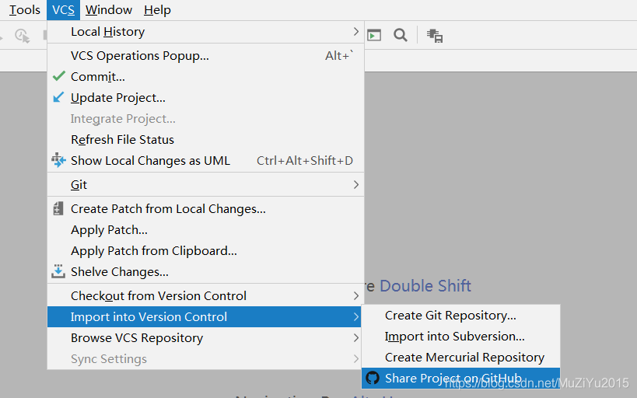Open the Help menu
The image size is (637, 398).
click(x=157, y=10)
